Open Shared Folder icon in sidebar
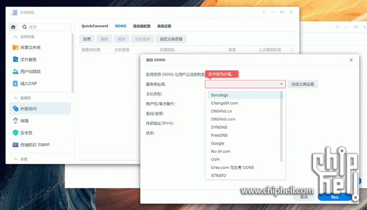 16,47
